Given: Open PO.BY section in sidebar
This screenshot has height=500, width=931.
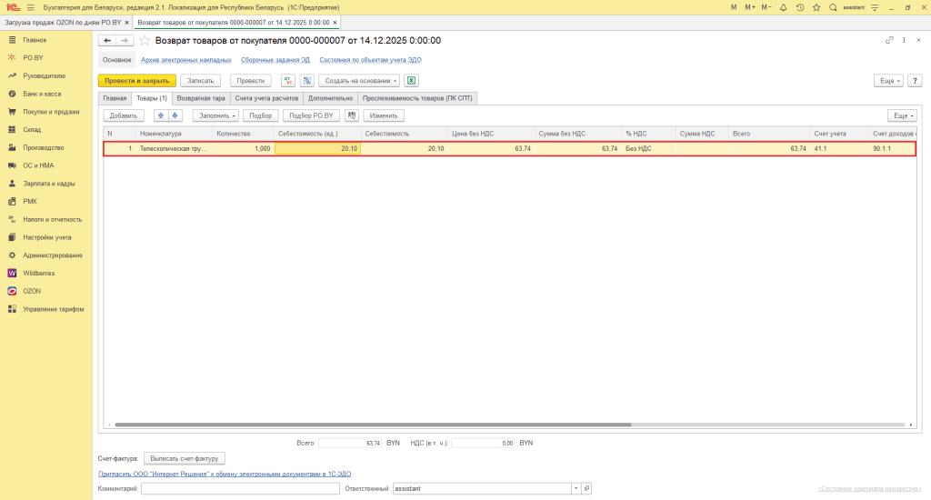Looking at the screenshot, I should tap(34, 57).
